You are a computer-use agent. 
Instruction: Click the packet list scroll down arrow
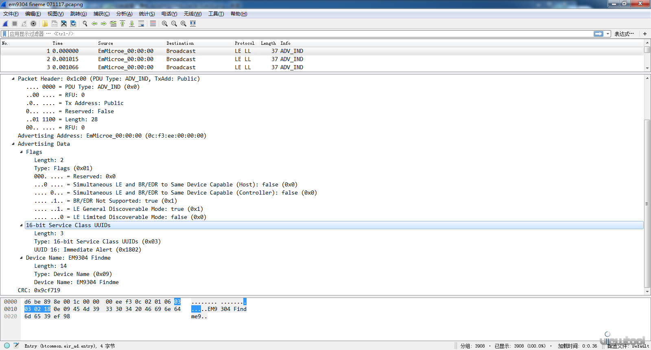pyautogui.click(x=647, y=68)
